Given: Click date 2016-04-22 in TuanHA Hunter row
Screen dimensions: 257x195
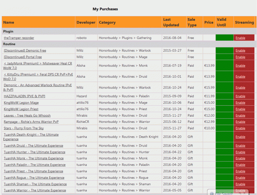Looking at the screenshot, I should tap(172, 152).
